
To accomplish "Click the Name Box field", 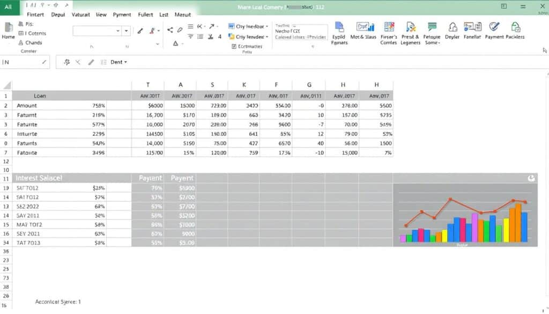I will [x=25, y=62].
